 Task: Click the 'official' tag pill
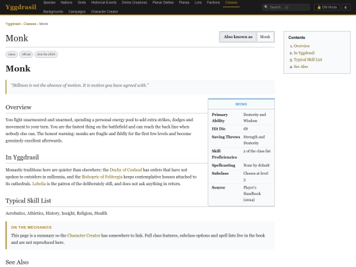coord(26,54)
